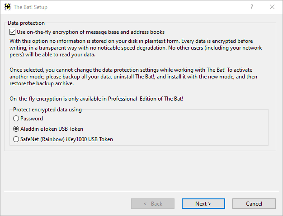Screen dimensions: 283x216
Task: Click the "Aladdin eToken USB Token" label text
Action: coord(52,129)
